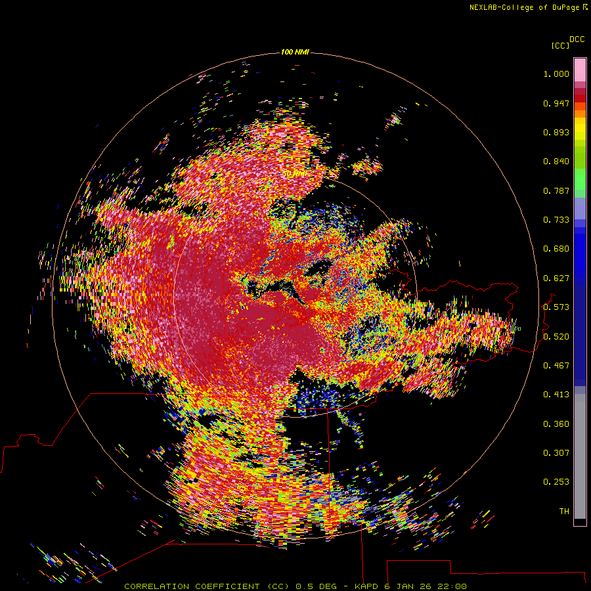Click the 0.733 scale value

(x=556, y=220)
